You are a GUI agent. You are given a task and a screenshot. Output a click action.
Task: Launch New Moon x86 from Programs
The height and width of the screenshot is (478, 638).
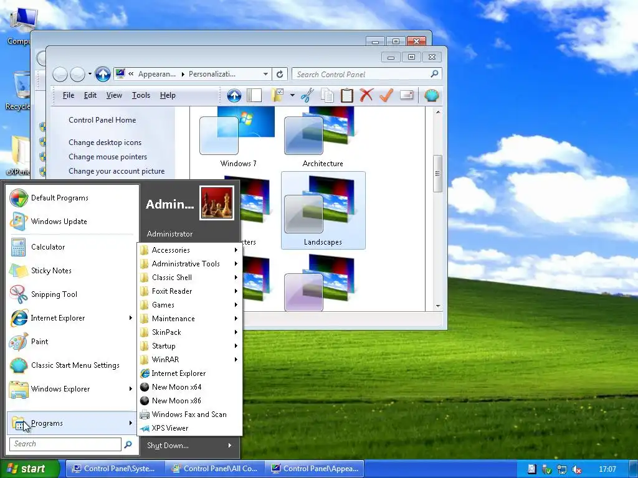(x=189, y=401)
